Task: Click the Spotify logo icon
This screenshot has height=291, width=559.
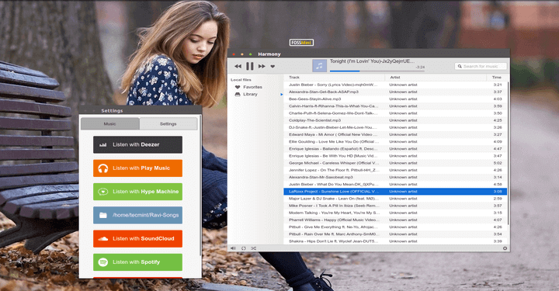Action: [x=103, y=262]
